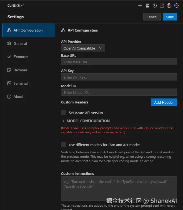Click the open in editor popout icon
Screen dimensions: 183x210
162,5
